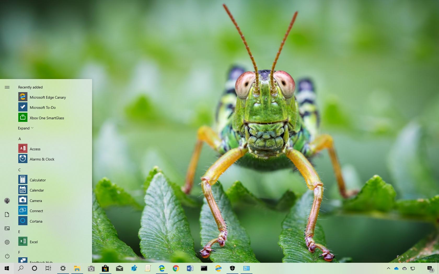The width and height of the screenshot is (439, 274).
Task: Open the Connect app
Action: (36, 211)
